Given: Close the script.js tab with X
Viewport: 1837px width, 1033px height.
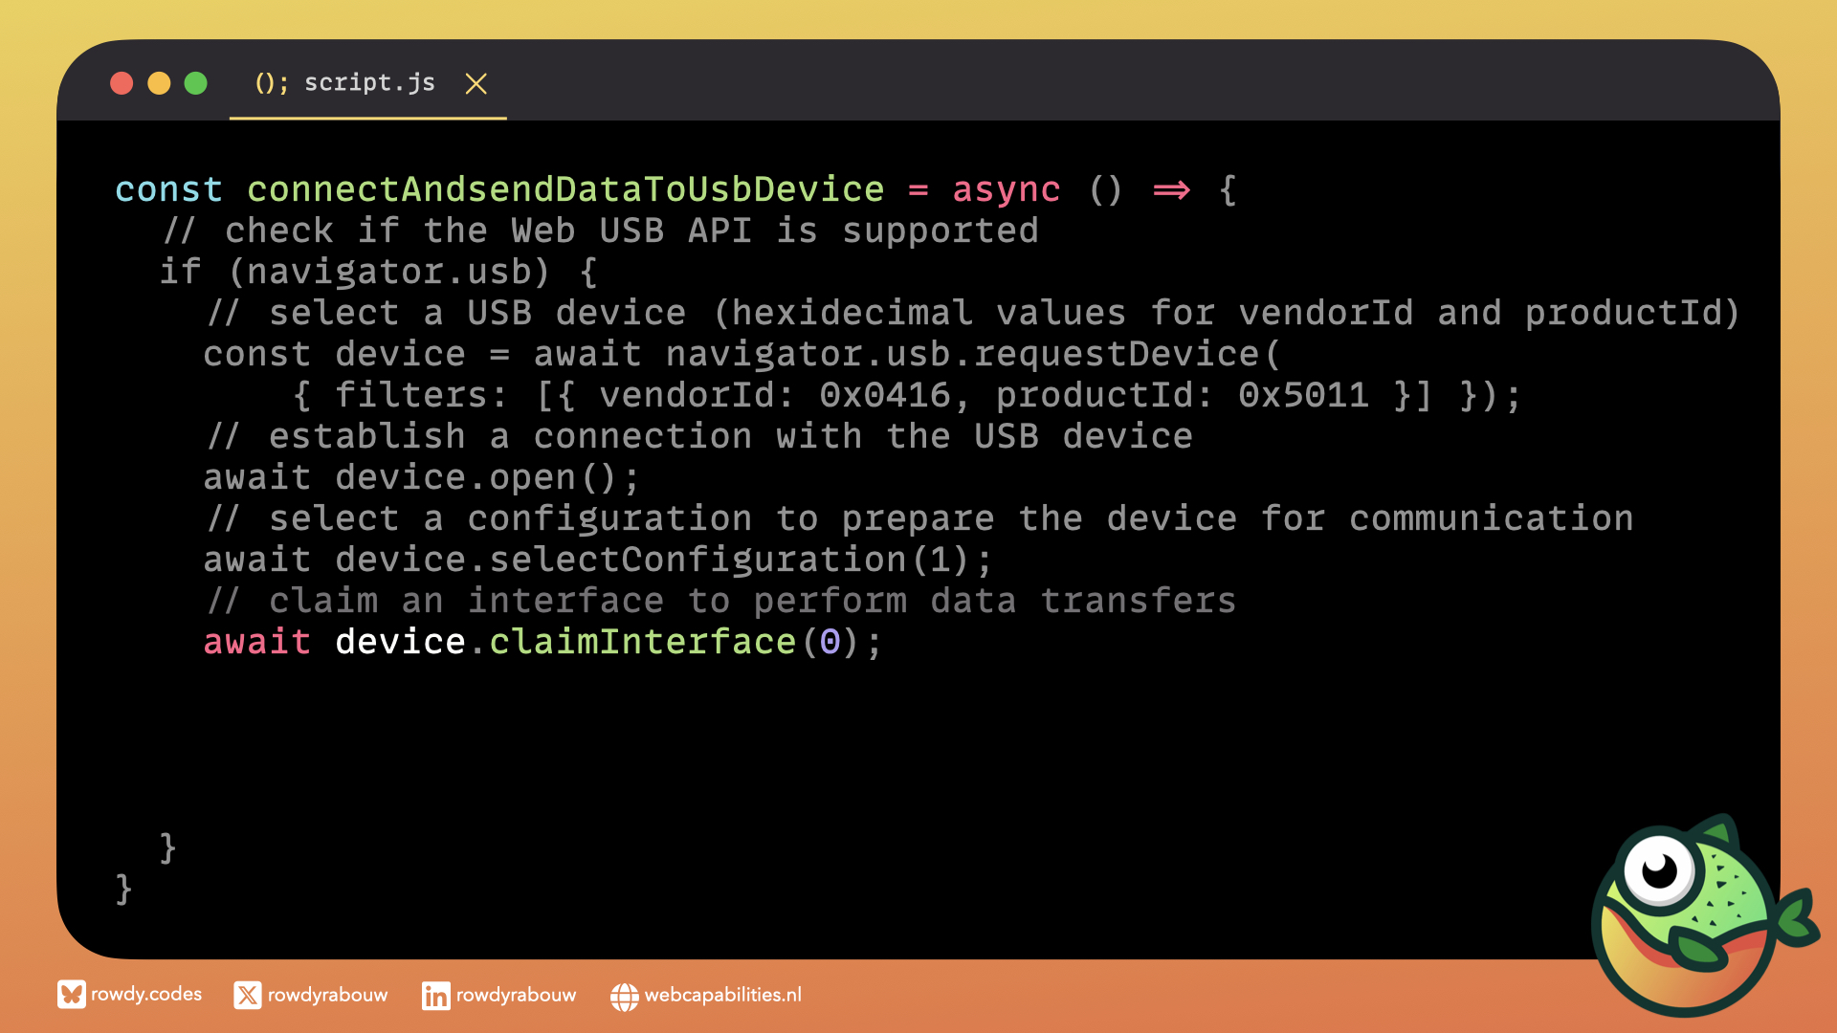Looking at the screenshot, I should pyautogui.click(x=476, y=84).
